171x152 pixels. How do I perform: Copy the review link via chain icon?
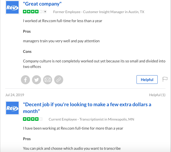tap(59, 80)
